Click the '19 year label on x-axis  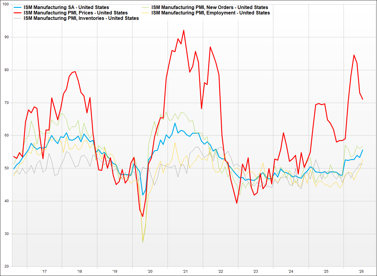point(115,271)
